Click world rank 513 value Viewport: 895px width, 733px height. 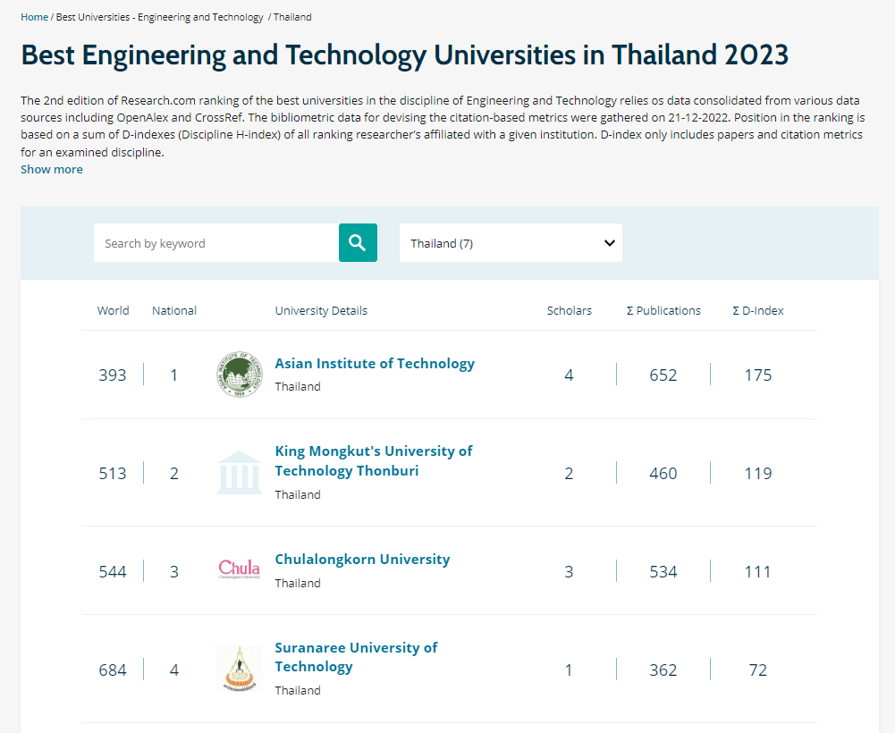113,473
